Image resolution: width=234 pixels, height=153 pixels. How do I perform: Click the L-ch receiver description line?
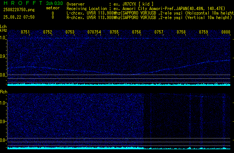click(x=150, y=13)
